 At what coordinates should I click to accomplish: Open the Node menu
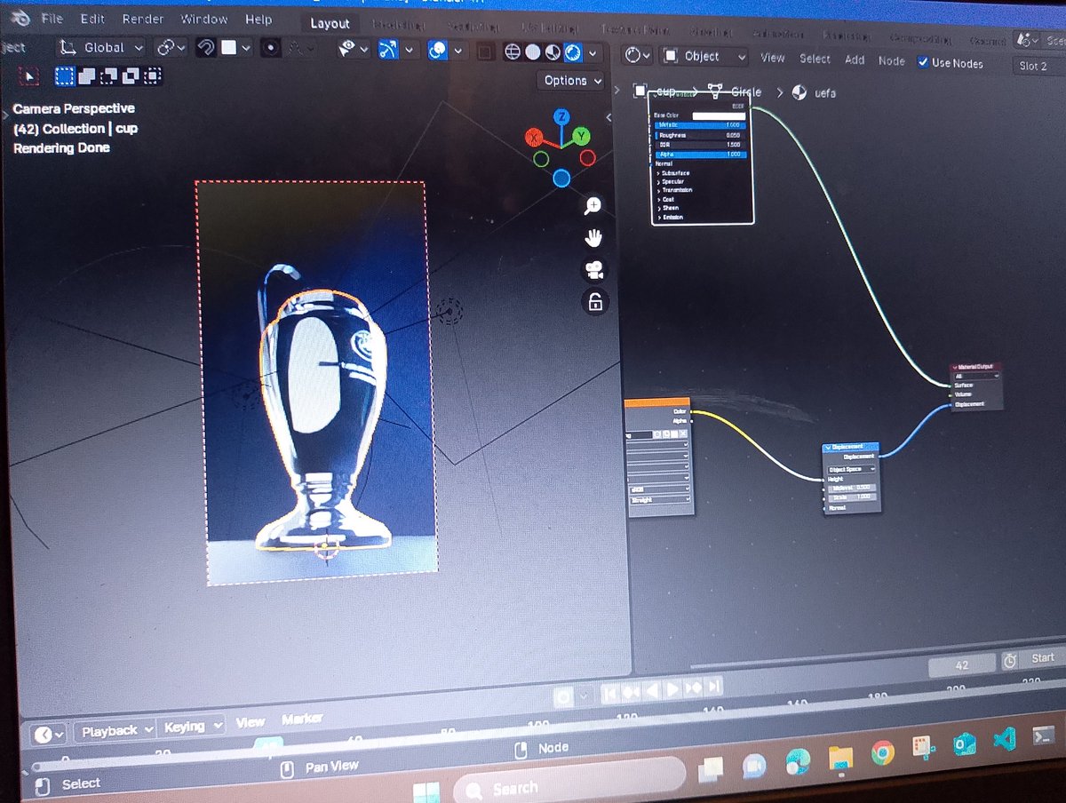click(892, 60)
